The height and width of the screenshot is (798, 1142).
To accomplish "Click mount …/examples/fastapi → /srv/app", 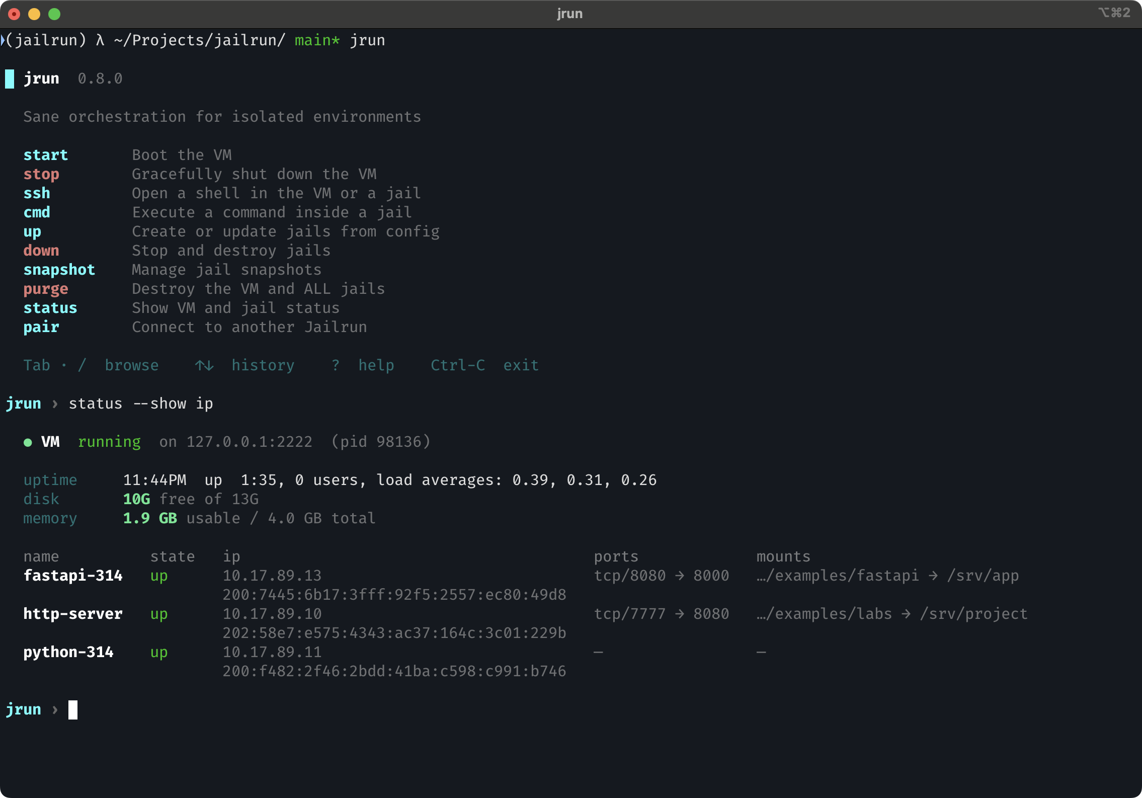I will click(x=888, y=576).
